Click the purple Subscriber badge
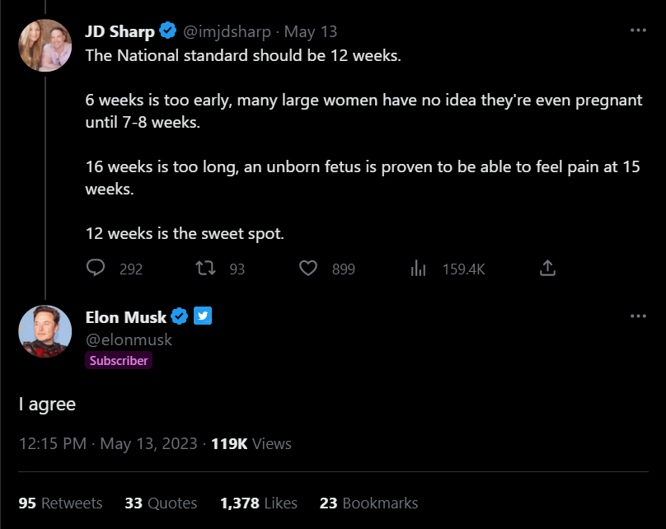The width and height of the screenshot is (666, 529). (119, 360)
